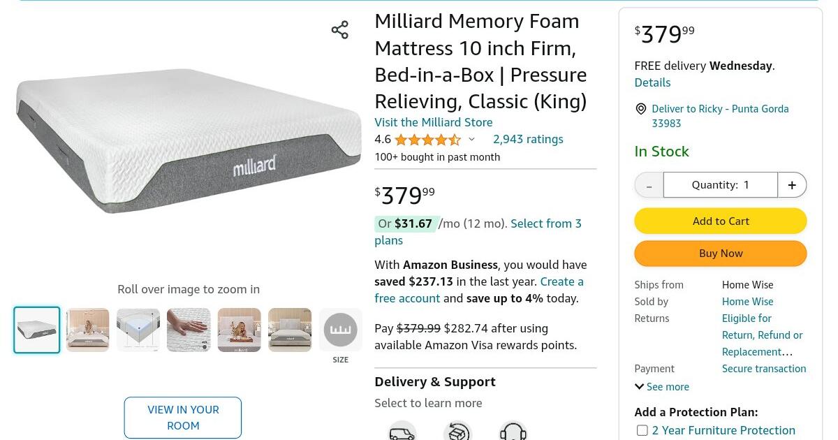Click the location pin beside Deliver to Ricky
838x440 pixels.
pos(641,108)
